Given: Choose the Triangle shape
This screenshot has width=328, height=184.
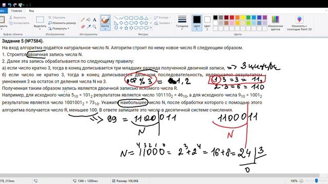Looking at the screenshot, I should (x=147, y=18).
